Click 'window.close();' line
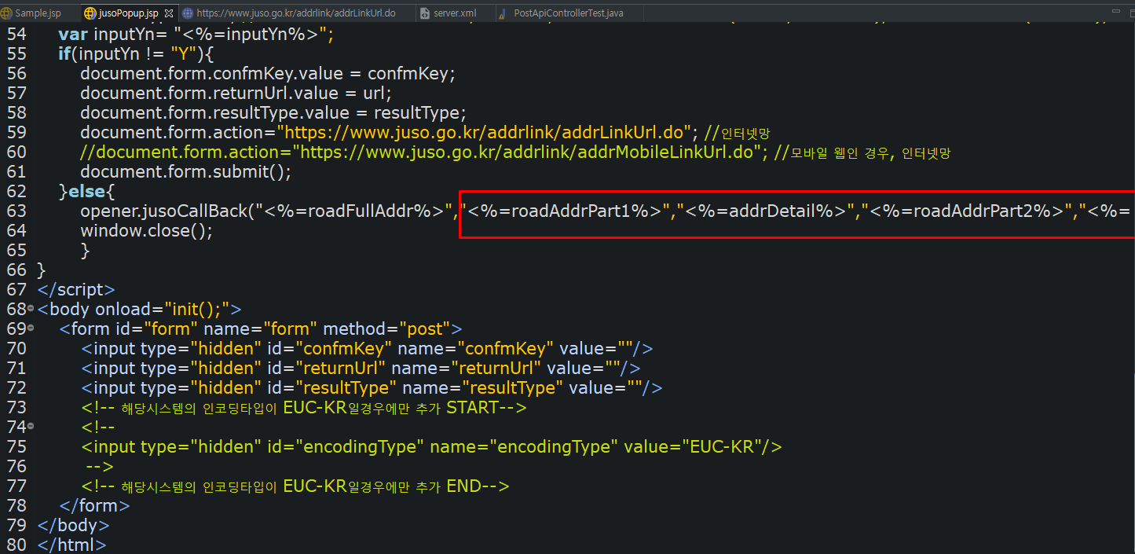This screenshot has width=1135, height=554. [146, 230]
